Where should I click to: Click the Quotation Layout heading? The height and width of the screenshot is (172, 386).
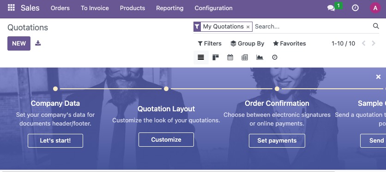tap(166, 109)
